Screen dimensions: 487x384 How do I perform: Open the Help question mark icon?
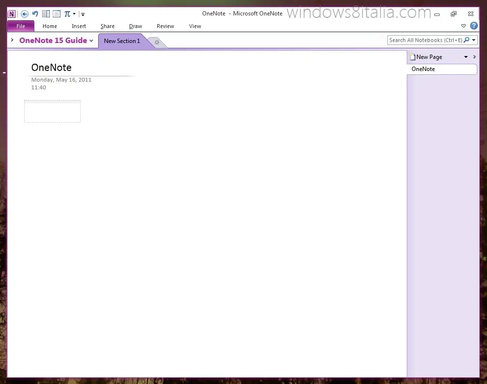[x=473, y=26]
